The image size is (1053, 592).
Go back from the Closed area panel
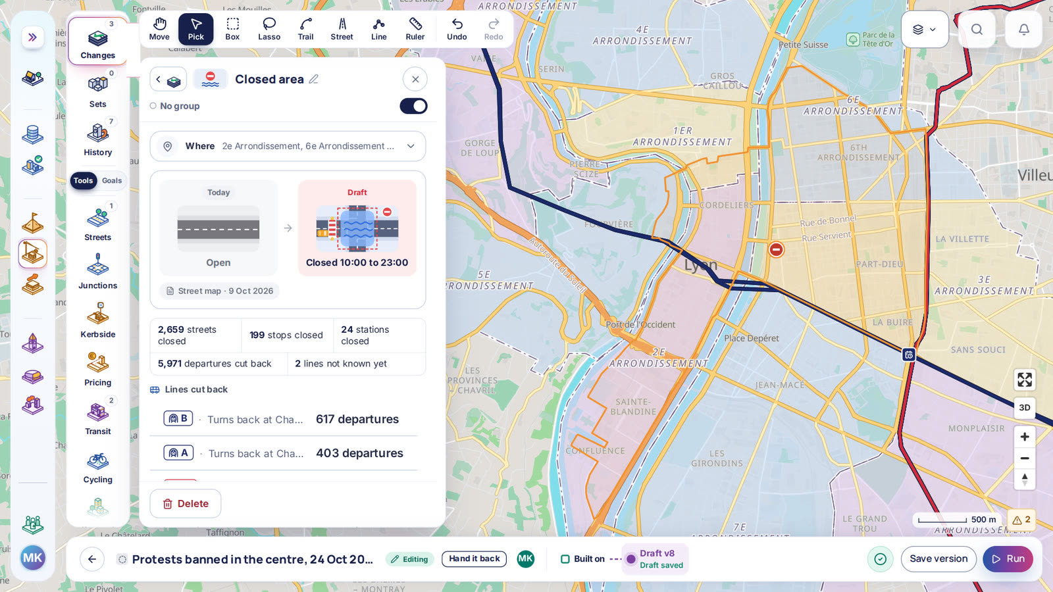pyautogui.click(x=168, y=80)
